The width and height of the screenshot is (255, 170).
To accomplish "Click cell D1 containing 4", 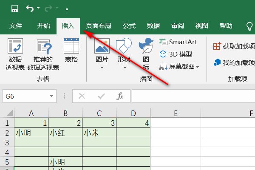I will 133,123.
